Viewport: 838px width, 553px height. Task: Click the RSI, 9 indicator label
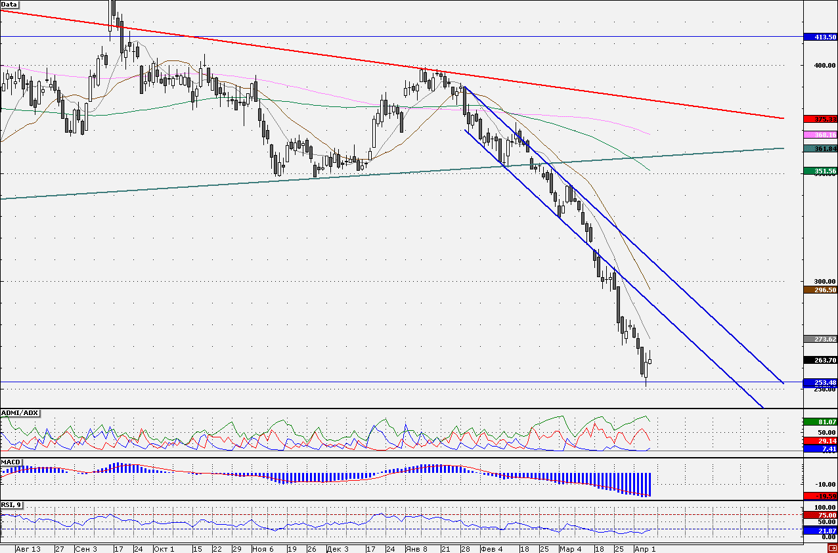coord(12,504)
